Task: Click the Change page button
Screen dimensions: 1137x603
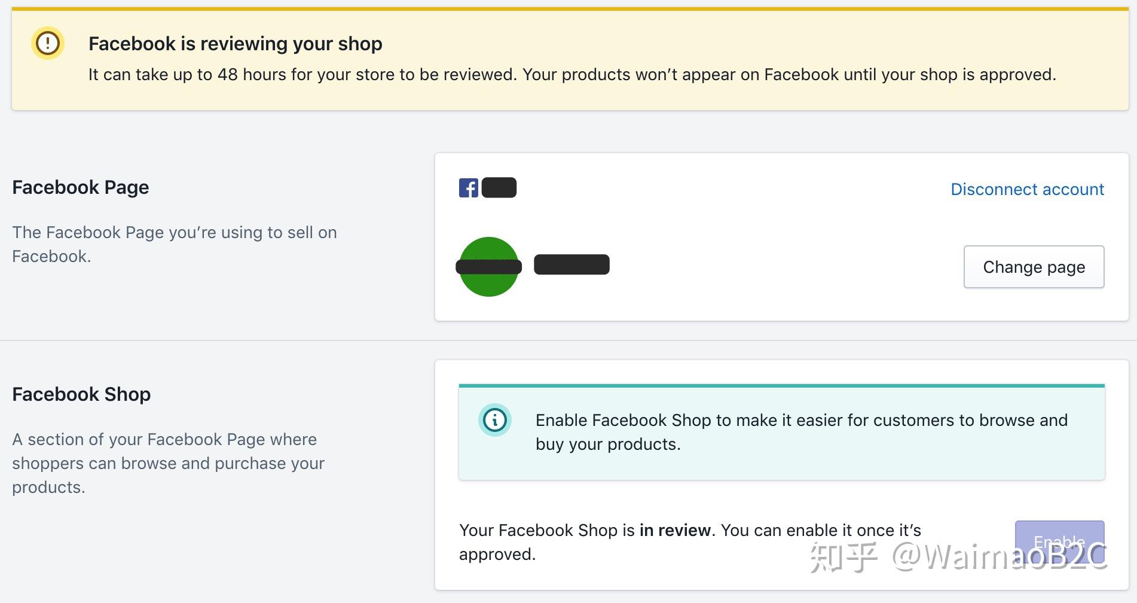Action: click(1034, 267)
